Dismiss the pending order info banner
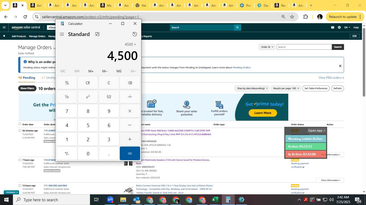 (340, 66)
